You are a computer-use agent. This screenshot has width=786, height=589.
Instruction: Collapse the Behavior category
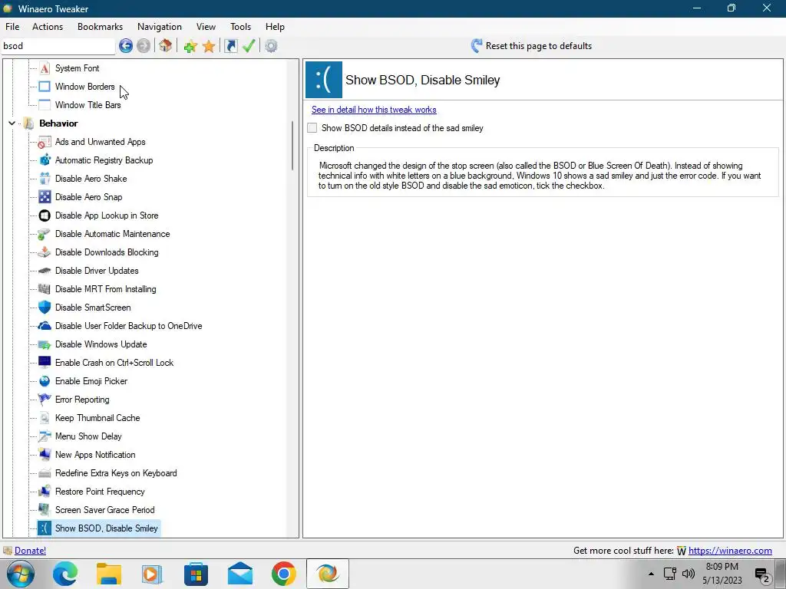click(12, 123)
